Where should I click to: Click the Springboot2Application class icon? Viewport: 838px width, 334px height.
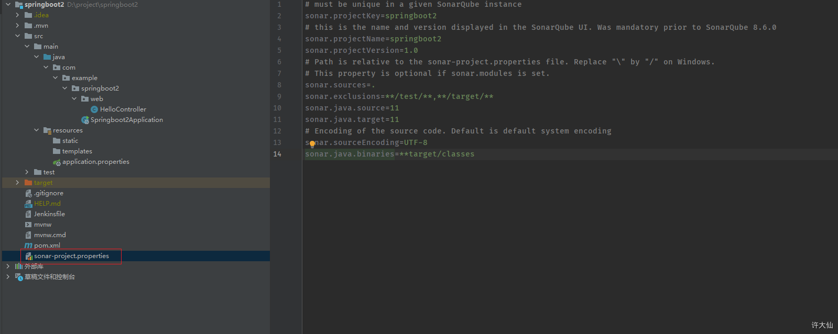click(x=85, y=120)
